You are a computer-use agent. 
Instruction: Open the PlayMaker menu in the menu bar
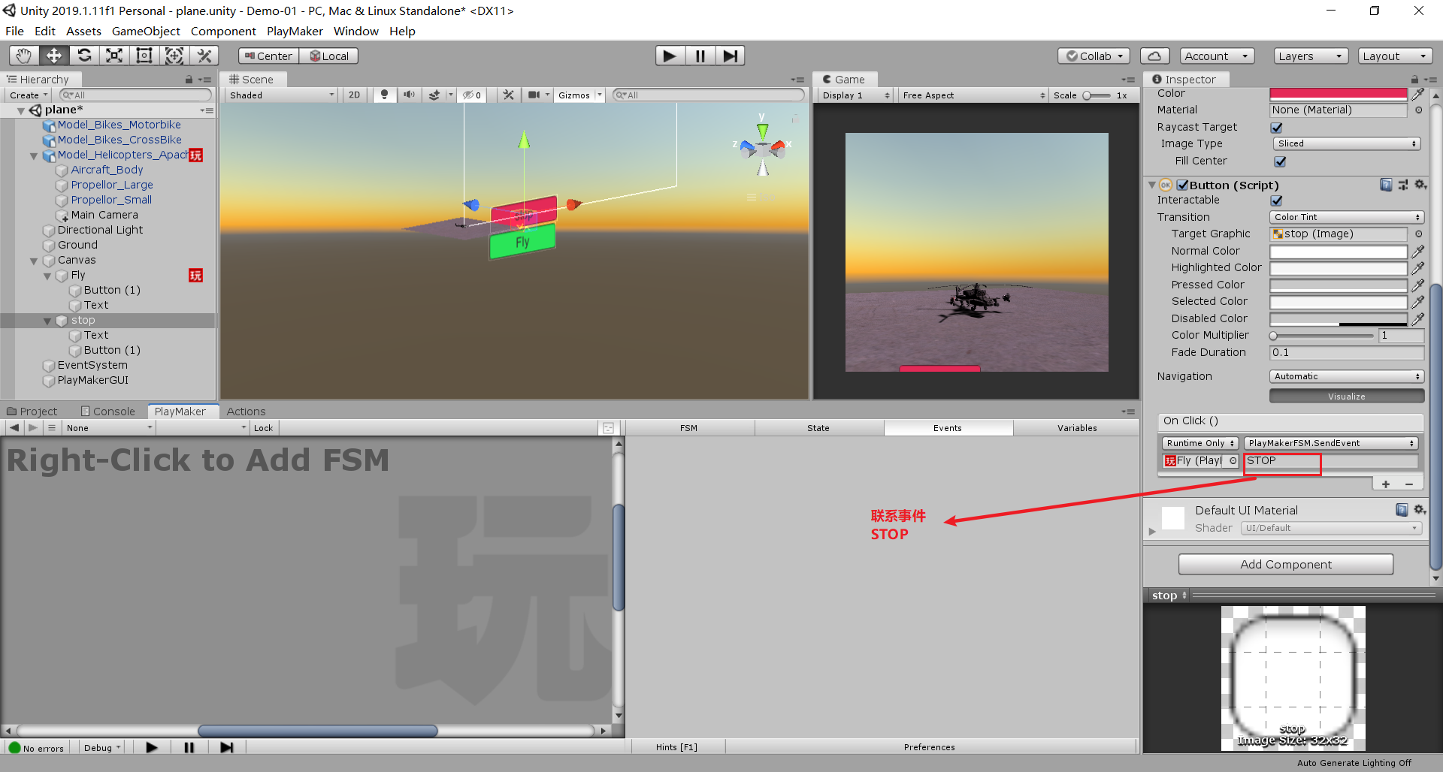pos(295,31)
